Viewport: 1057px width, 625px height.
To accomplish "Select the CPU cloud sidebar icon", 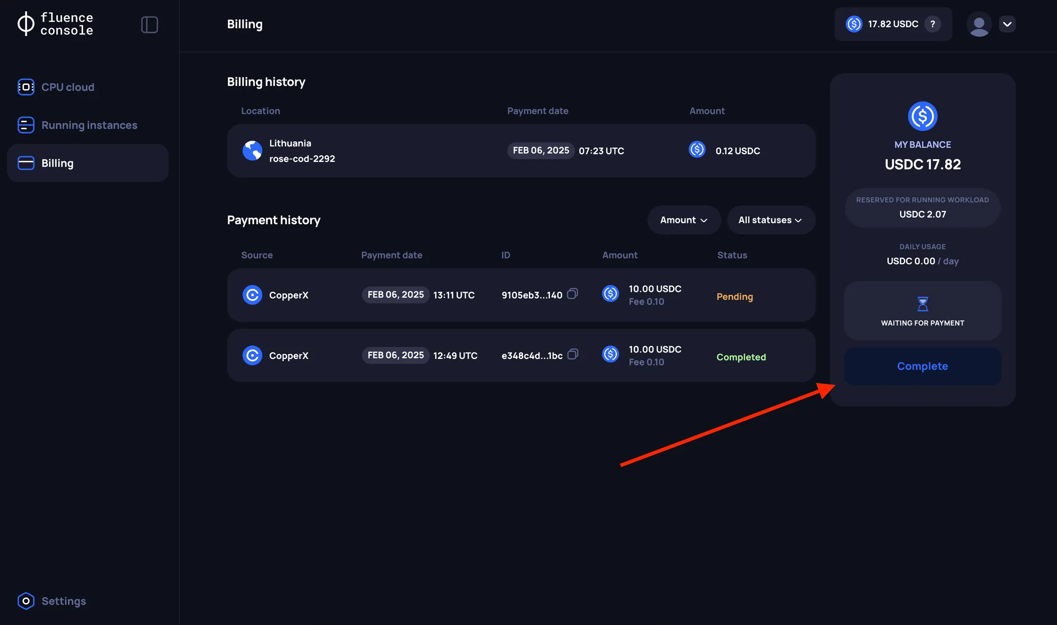I will coord(26,87).
